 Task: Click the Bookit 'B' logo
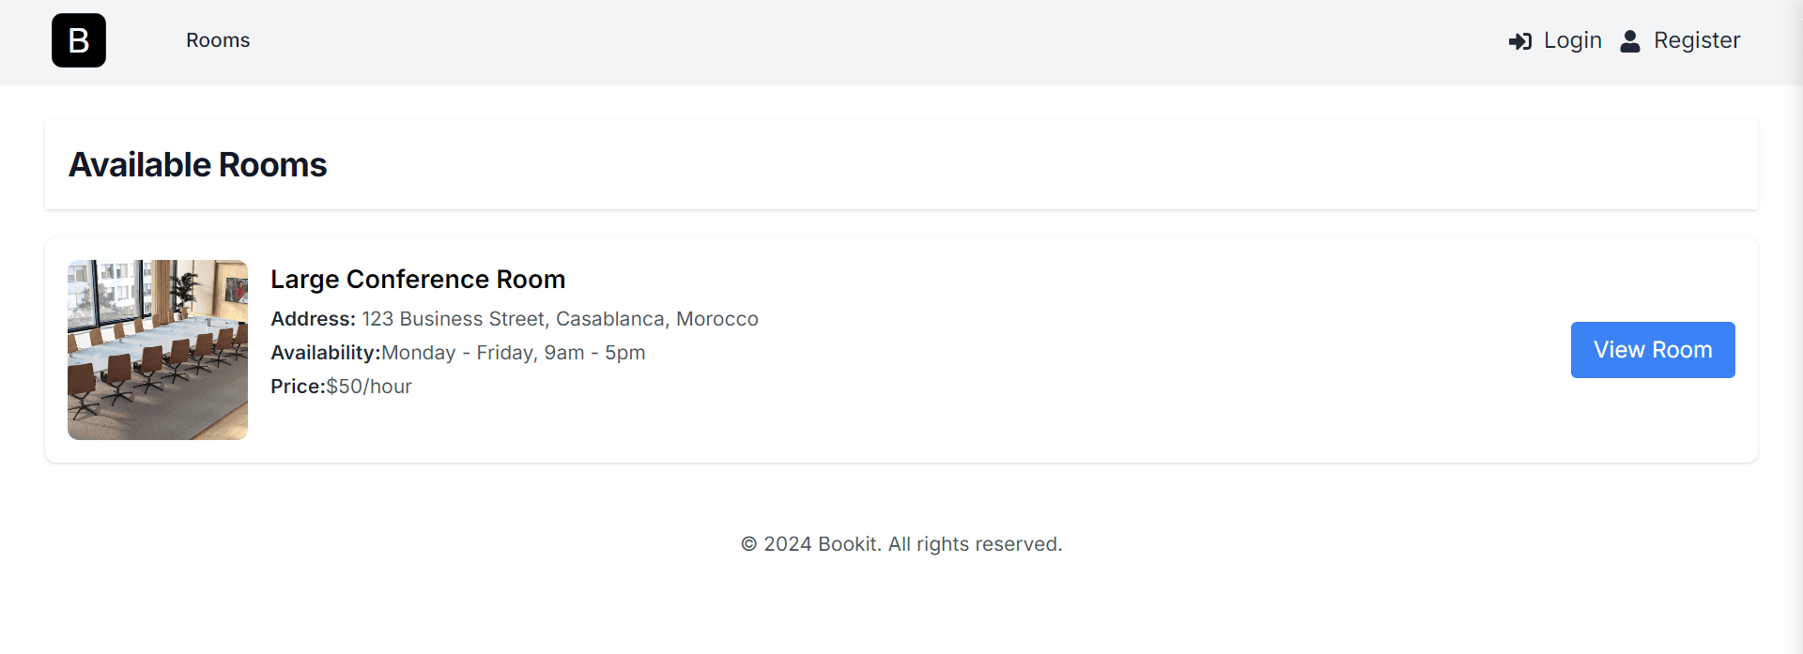pos(79,40)
